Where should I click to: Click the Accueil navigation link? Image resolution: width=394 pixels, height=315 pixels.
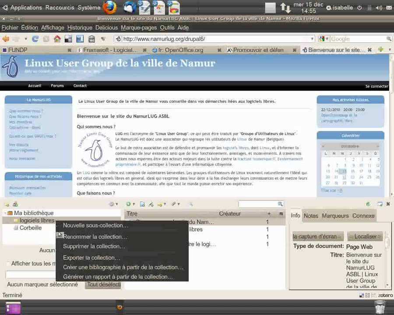pyautogui.click(x=35, y=86)
